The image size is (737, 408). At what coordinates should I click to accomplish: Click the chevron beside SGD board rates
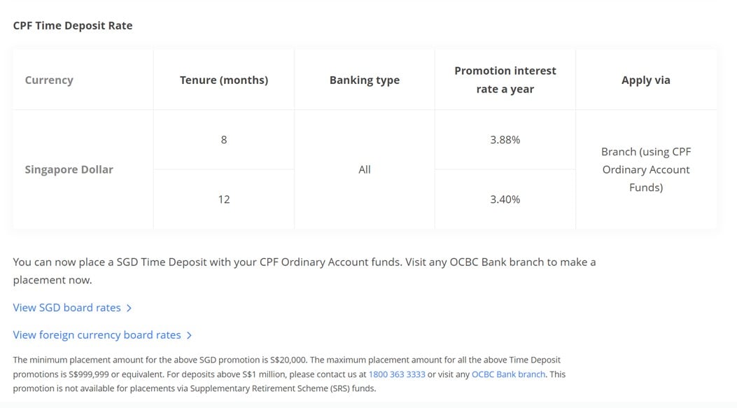tap(129, 309)
